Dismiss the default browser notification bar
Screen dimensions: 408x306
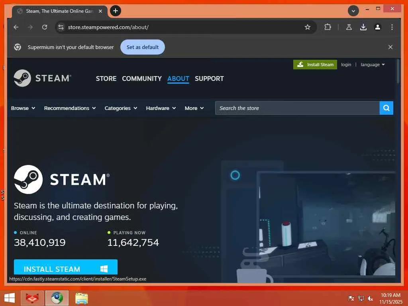pos(390,47)
